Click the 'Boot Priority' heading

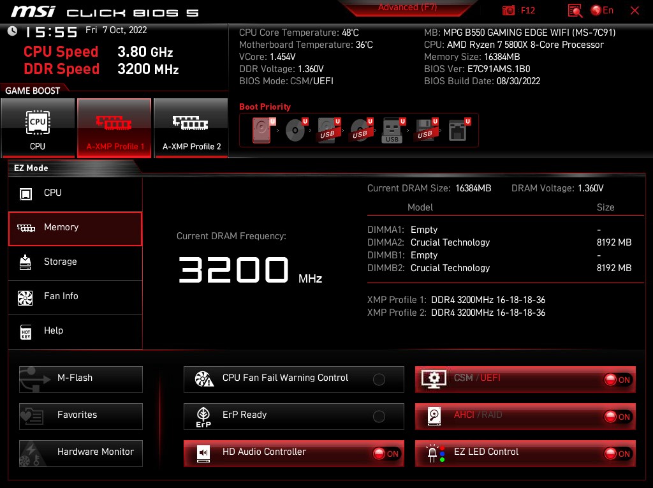[265, 107]
